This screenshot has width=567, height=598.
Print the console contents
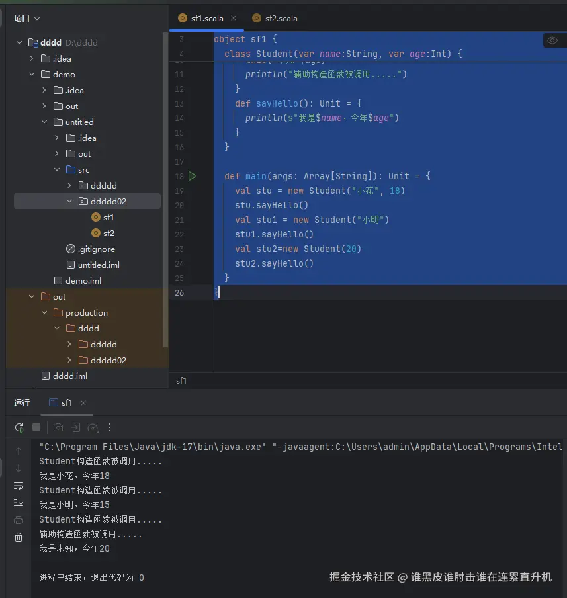pos(19,517)
